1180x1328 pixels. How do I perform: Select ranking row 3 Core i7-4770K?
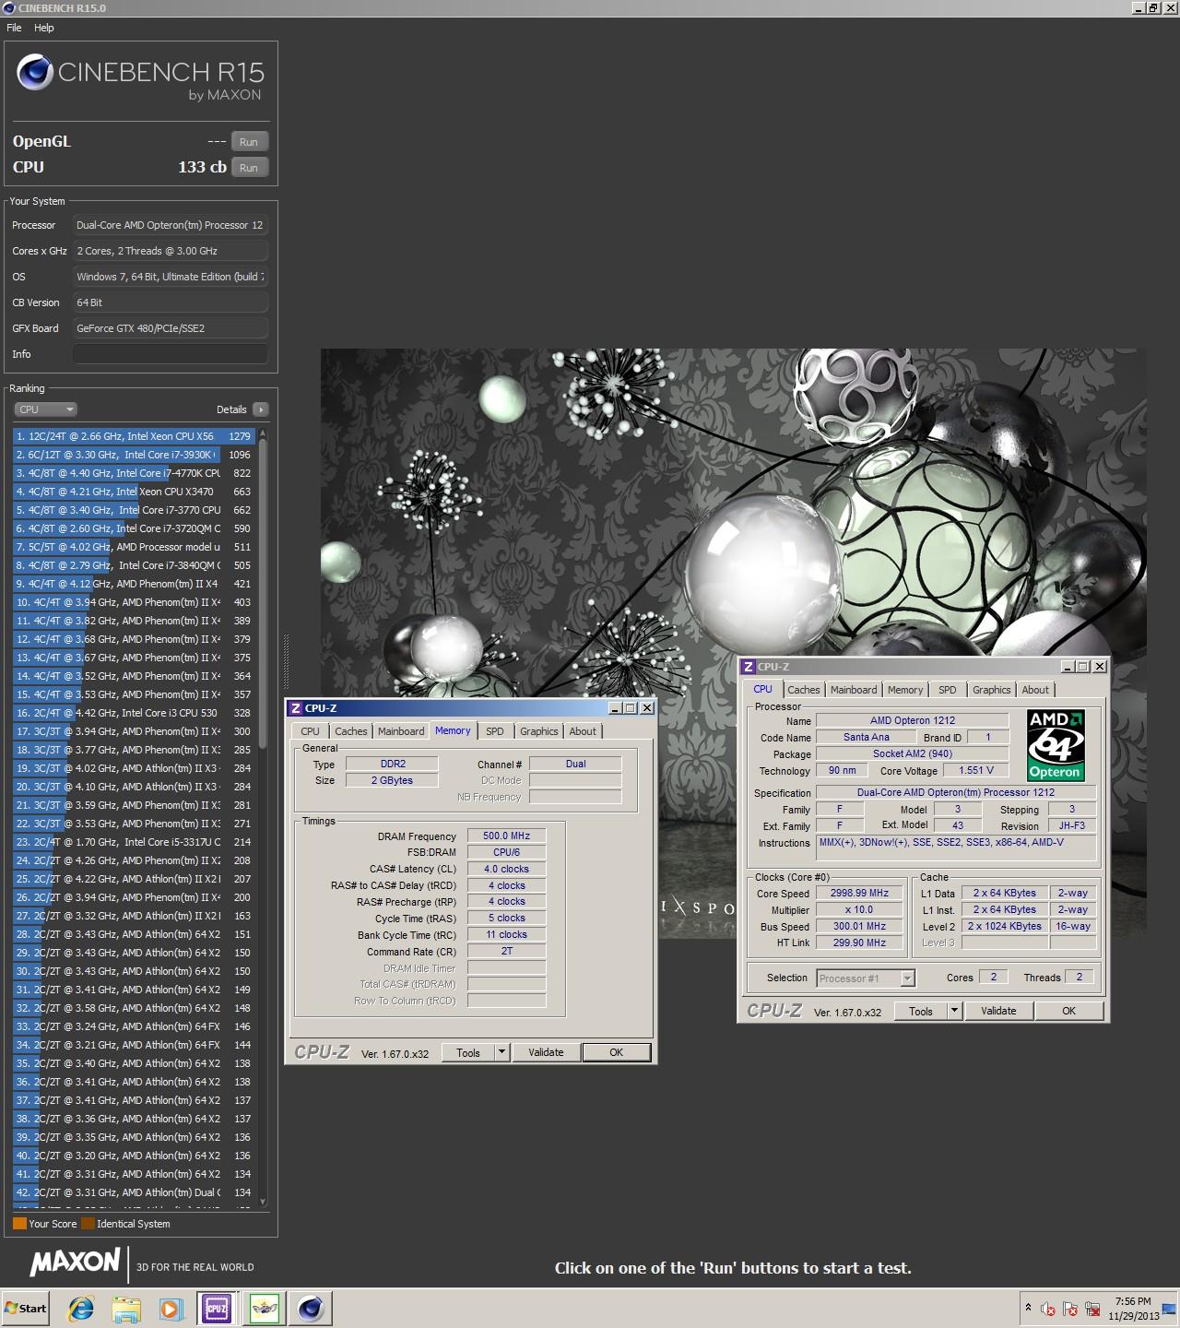pos(134,473)
